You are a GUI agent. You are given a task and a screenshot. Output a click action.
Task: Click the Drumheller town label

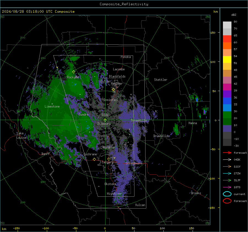click(161, 136)
